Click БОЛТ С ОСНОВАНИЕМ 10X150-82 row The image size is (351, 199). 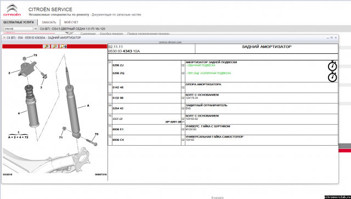pyautogui.click(x=223, y=119)
